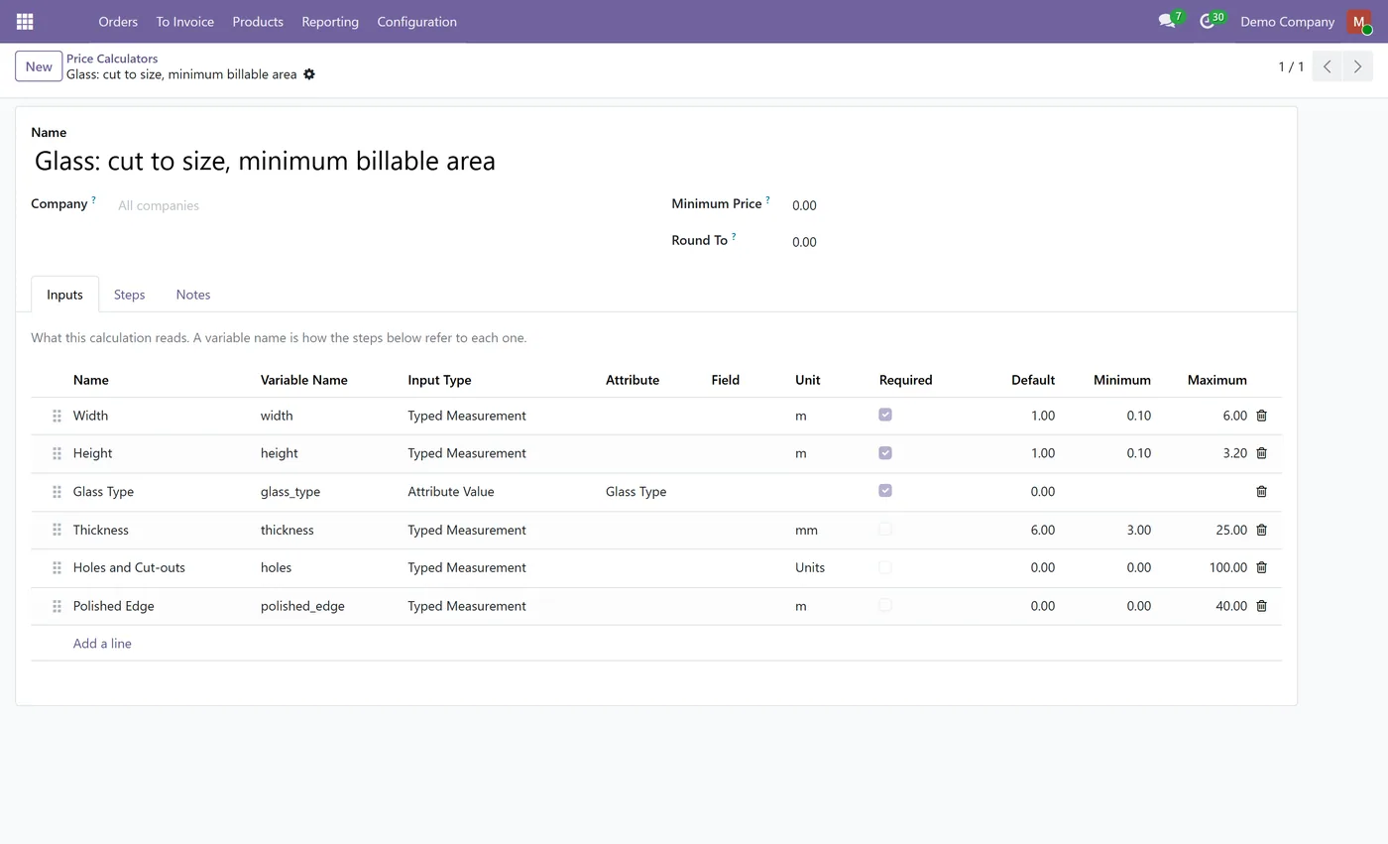
Task: Go to the previous record arrow
Action: point(1327,66)
